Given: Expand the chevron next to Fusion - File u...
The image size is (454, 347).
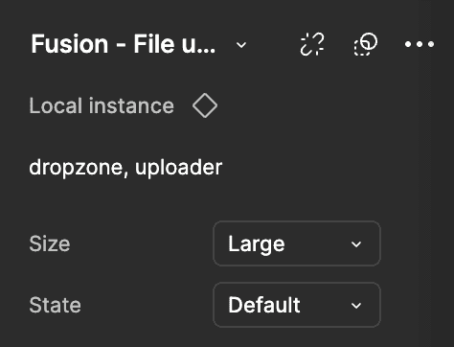Looking at the screenshot, I should 241,44.
